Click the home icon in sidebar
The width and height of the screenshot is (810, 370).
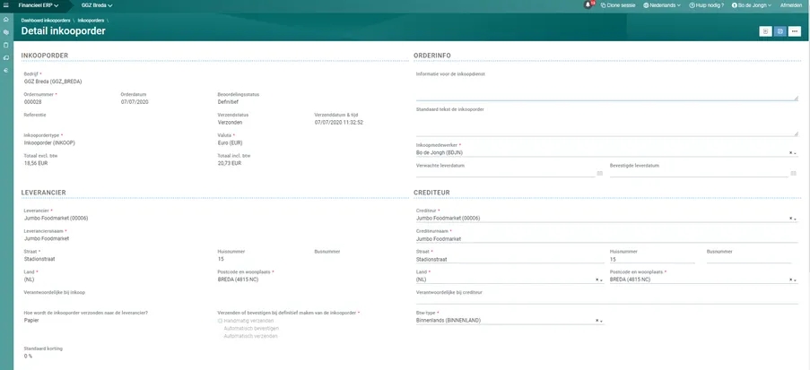click(x=6, y=19)
